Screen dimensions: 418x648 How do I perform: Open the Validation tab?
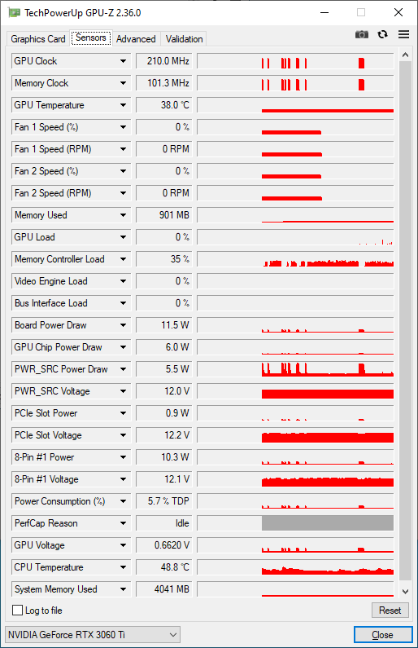pos(184,39)
